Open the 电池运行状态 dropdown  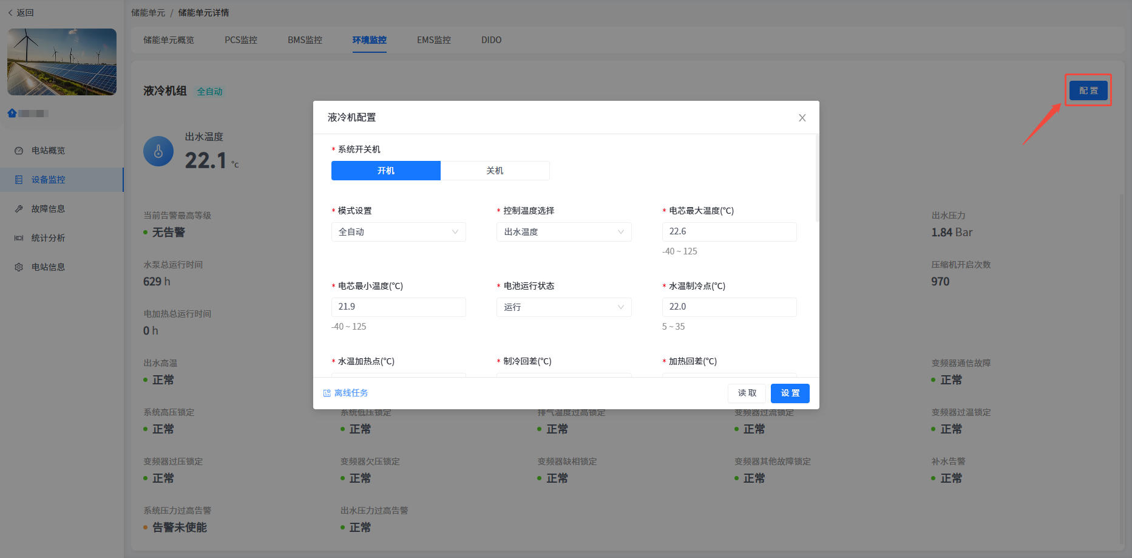563,307
